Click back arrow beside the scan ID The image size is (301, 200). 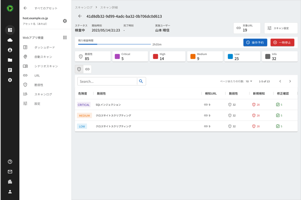click(x=80, y=16)
